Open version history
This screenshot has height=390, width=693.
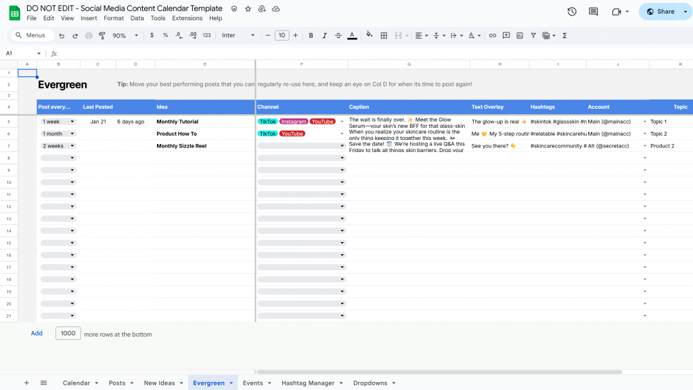click(x=572, y=11)
